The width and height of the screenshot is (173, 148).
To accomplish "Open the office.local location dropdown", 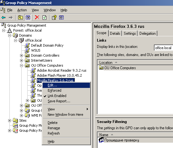I will (164, 48).
